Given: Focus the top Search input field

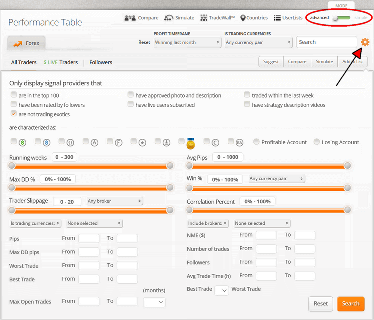Looking at the screenshot, I should [x=326, y=42].
